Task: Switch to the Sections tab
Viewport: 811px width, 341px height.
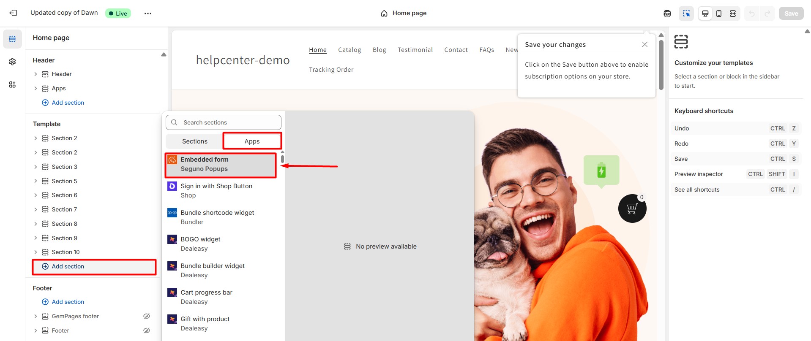Action: pos(194,141)
